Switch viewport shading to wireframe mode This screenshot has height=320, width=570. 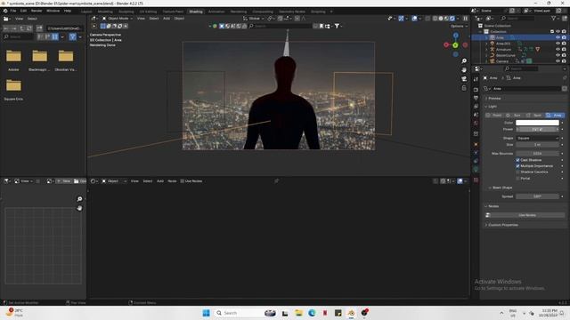(436, 18)
